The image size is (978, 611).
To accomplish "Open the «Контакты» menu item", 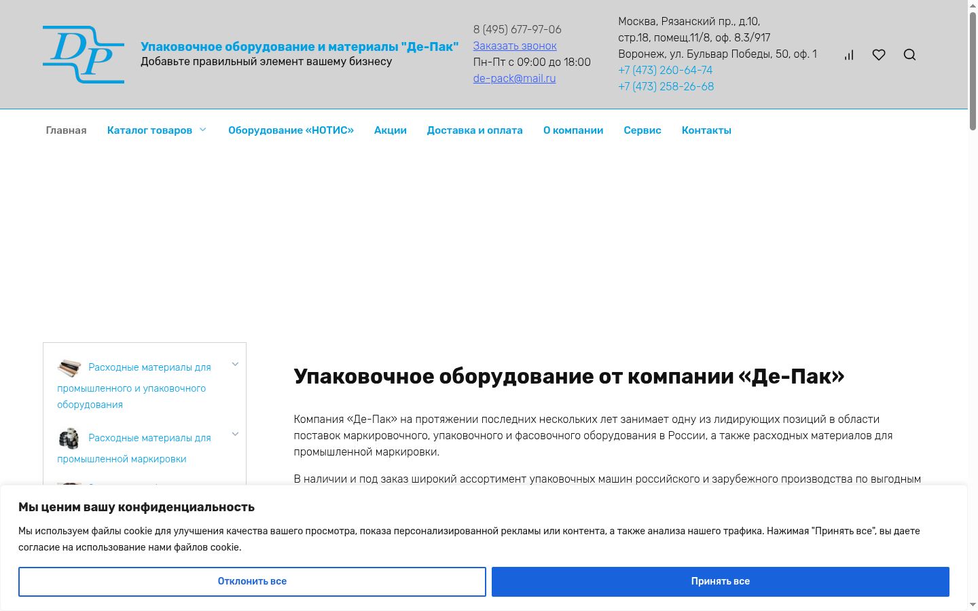I will pyautogui.click(x=706, y=130).
